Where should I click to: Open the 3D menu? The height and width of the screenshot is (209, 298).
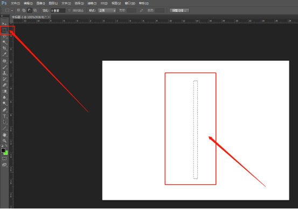pos(104,3)
